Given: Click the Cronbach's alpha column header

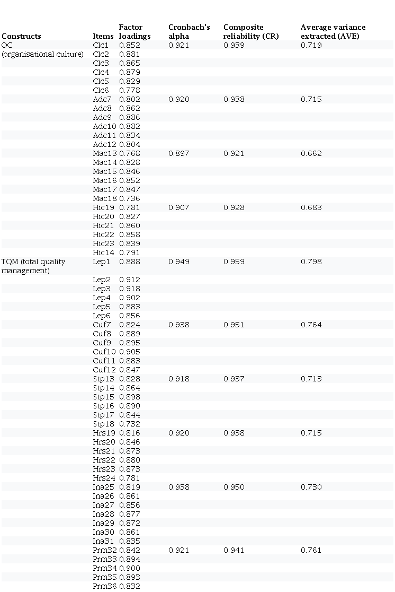Looking at the screenshot, I should [x=189, y=32].
